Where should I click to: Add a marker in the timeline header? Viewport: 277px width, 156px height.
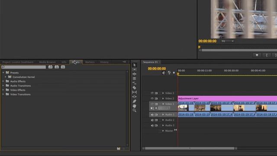[x=174, y=73]
